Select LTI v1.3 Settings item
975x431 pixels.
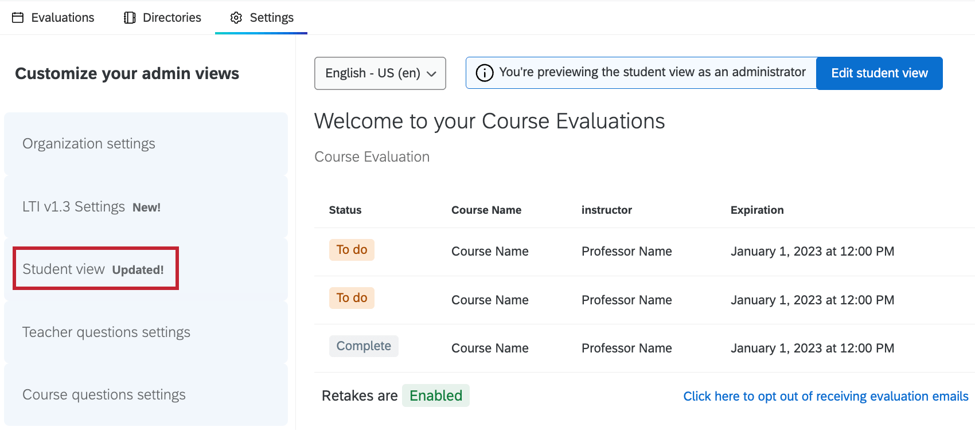(x=92, y=207)
